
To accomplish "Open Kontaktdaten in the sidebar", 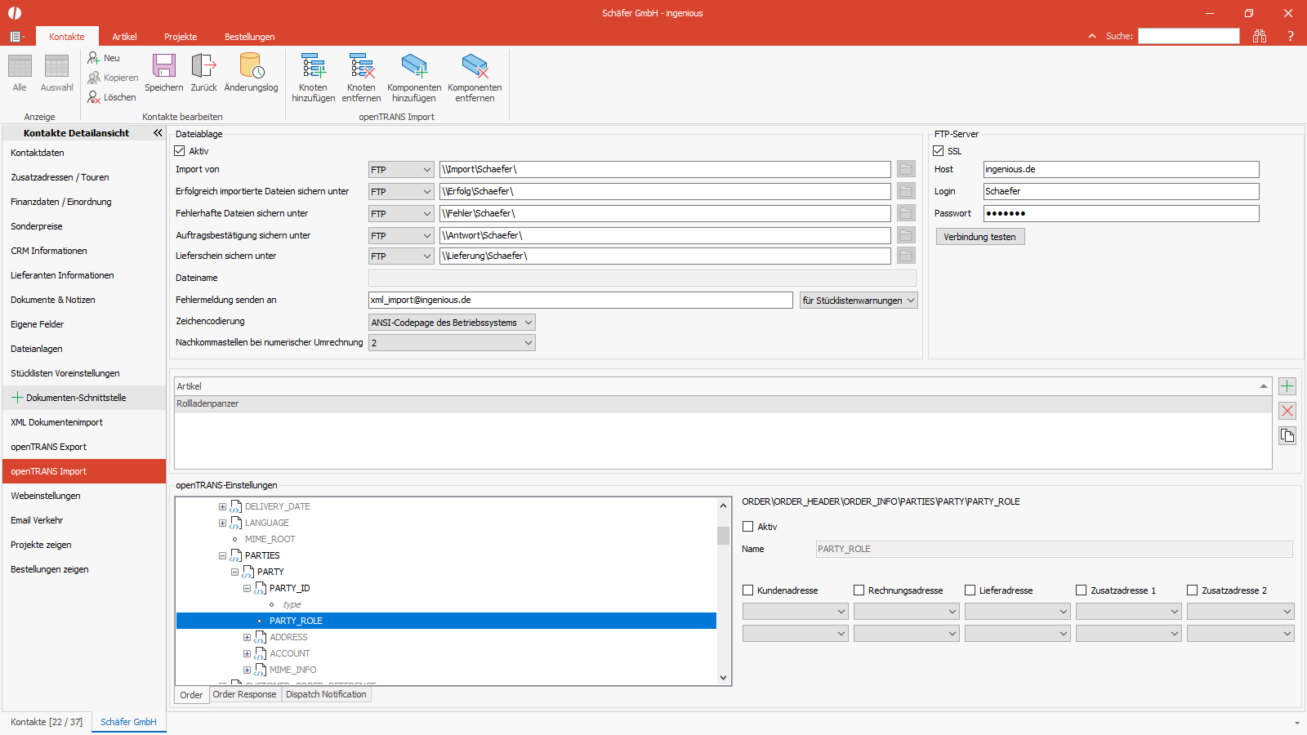I will (84, 153).
